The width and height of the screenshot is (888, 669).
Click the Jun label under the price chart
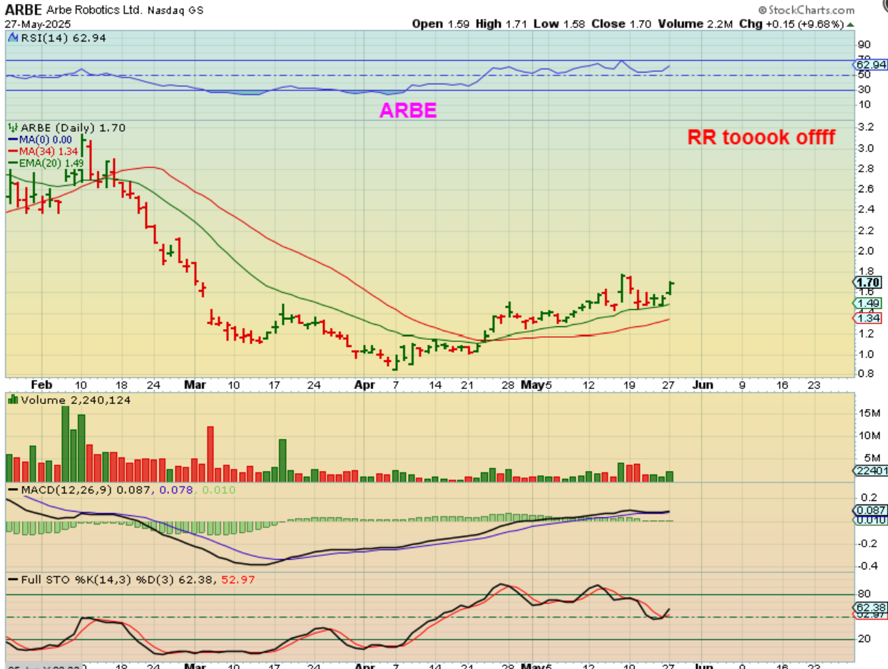[704, 385]
